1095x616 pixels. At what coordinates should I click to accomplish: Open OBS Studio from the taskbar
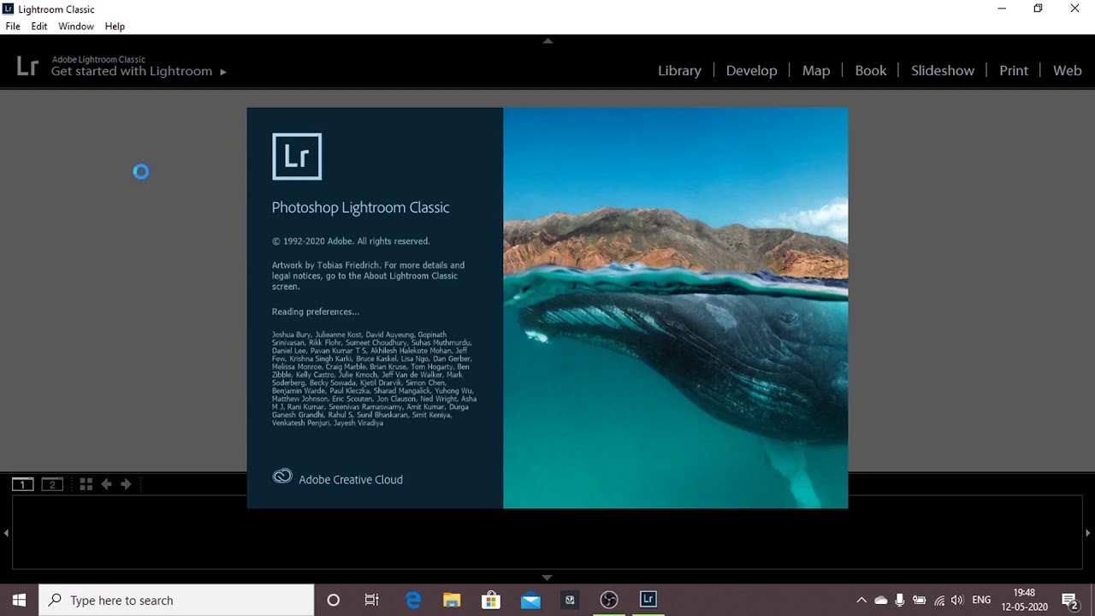coord(608,600)
